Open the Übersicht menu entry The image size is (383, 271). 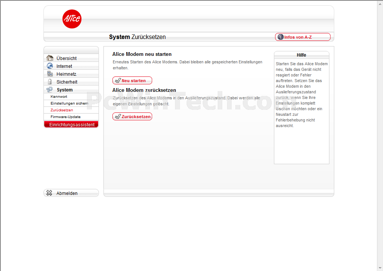pos(71,58)
